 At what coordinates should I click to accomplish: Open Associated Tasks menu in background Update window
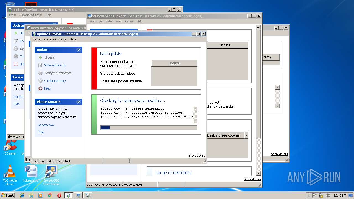coord(31,15)
